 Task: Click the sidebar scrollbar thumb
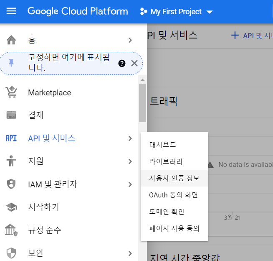(142, 103)
